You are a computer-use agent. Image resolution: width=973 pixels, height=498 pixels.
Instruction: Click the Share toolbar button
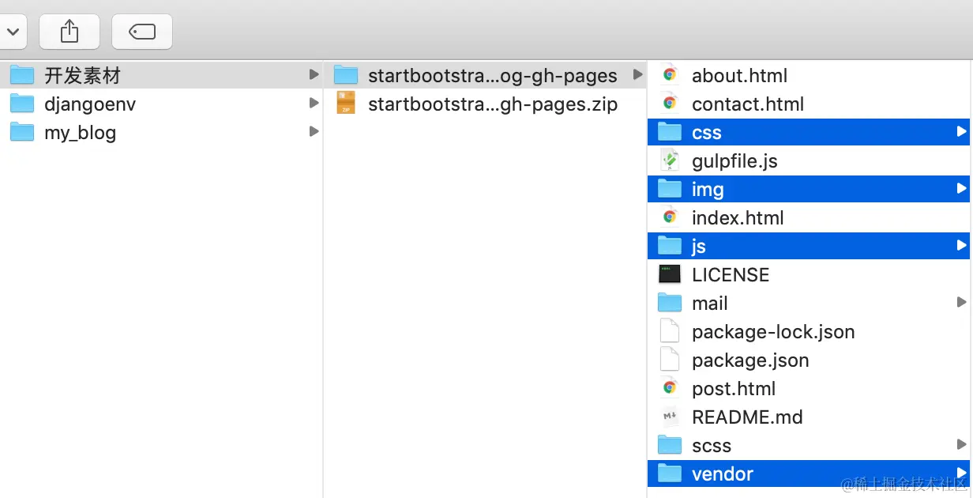click(x=69, y=32)
